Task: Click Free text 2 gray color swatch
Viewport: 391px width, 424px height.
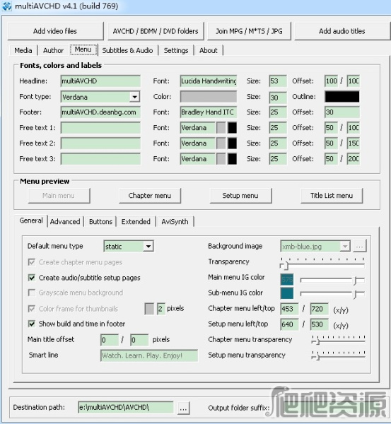Action: (221, 143)
